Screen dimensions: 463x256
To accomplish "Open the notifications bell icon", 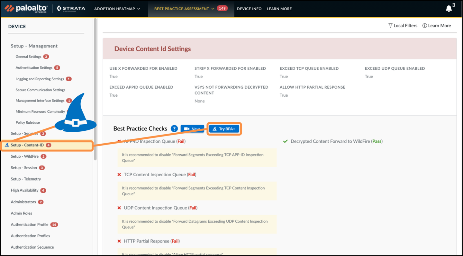I will tap(449, 9).
